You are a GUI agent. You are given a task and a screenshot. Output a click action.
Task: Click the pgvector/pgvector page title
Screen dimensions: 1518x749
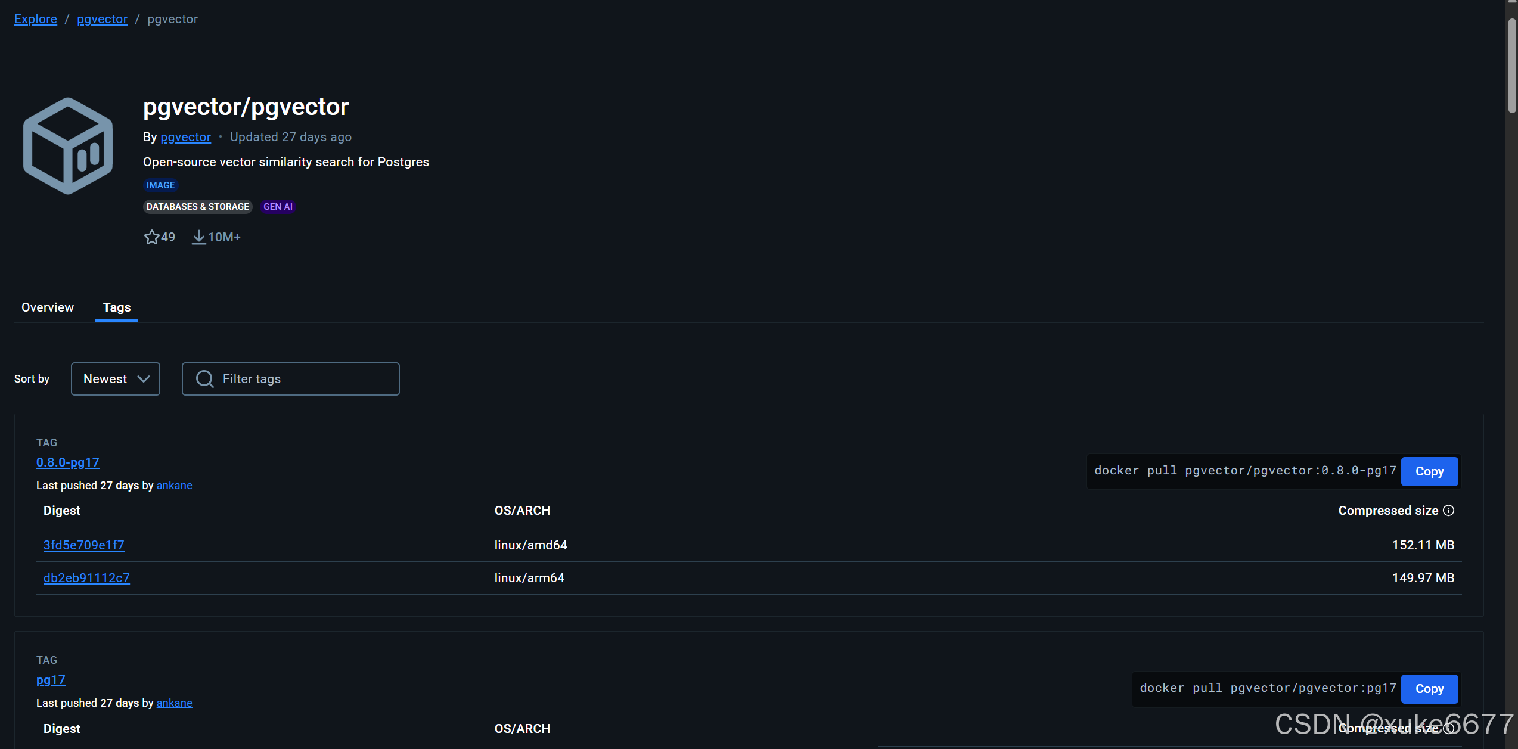[246, 107]
